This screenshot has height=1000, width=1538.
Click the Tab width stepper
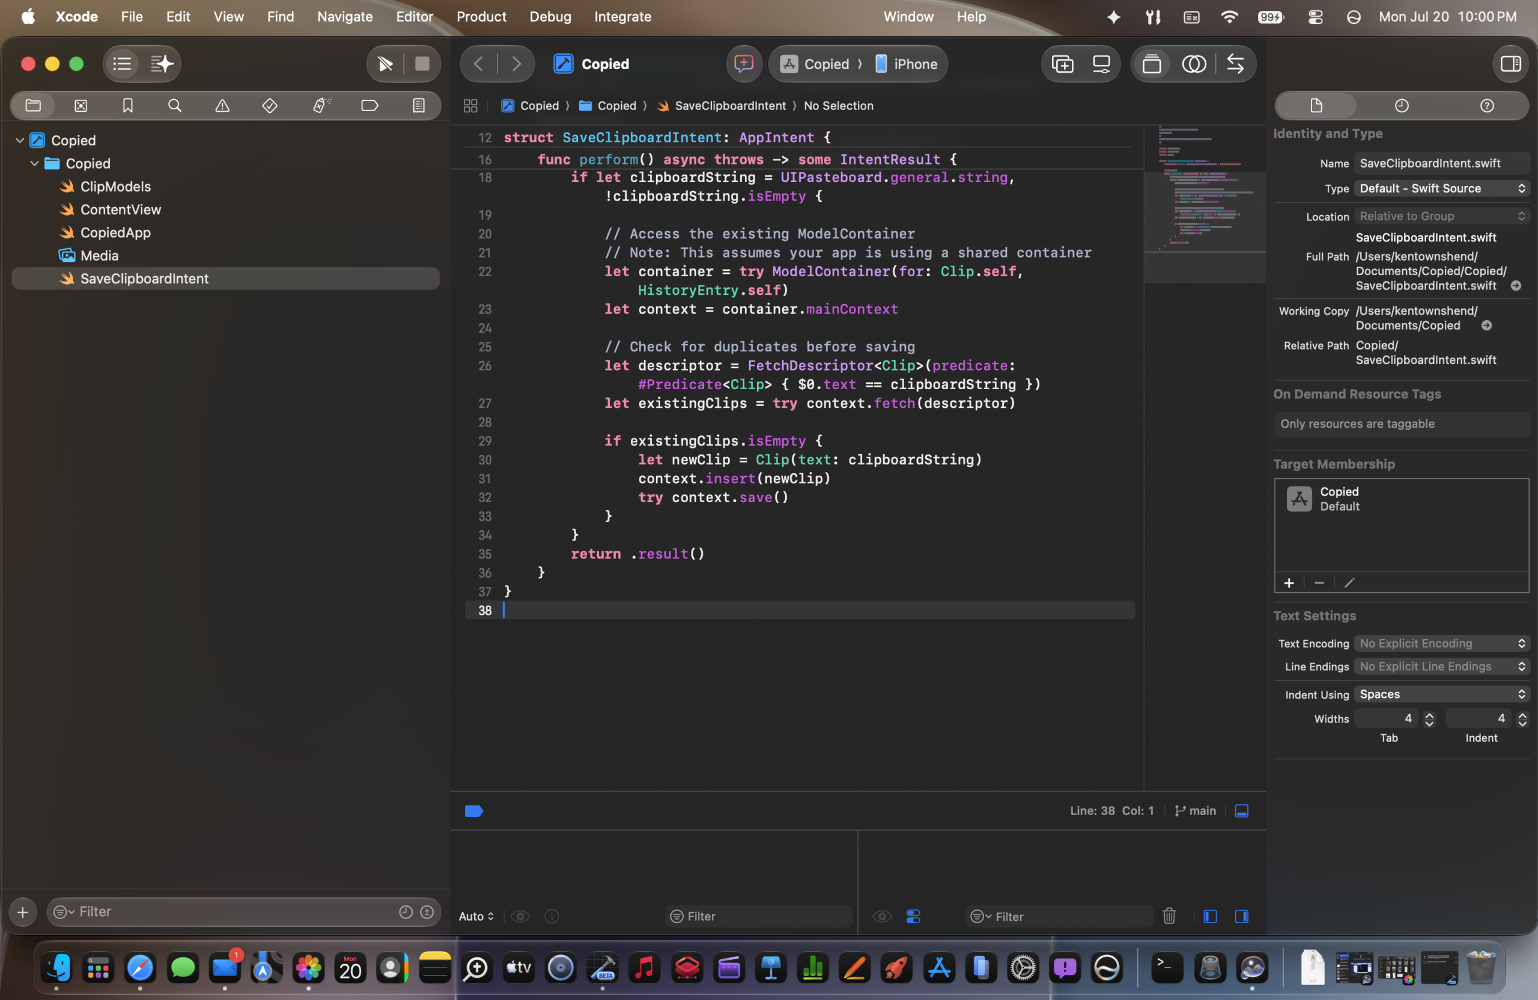tap(1429, 719)
